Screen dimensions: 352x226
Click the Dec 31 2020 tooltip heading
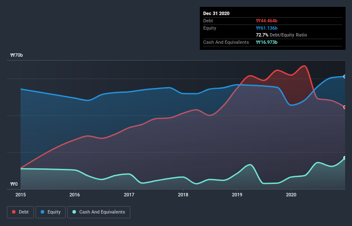click(216, 13)
